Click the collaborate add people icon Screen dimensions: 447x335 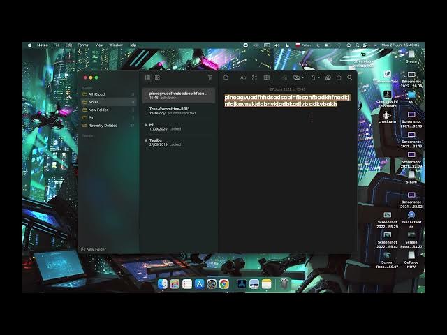click(328, 77)
